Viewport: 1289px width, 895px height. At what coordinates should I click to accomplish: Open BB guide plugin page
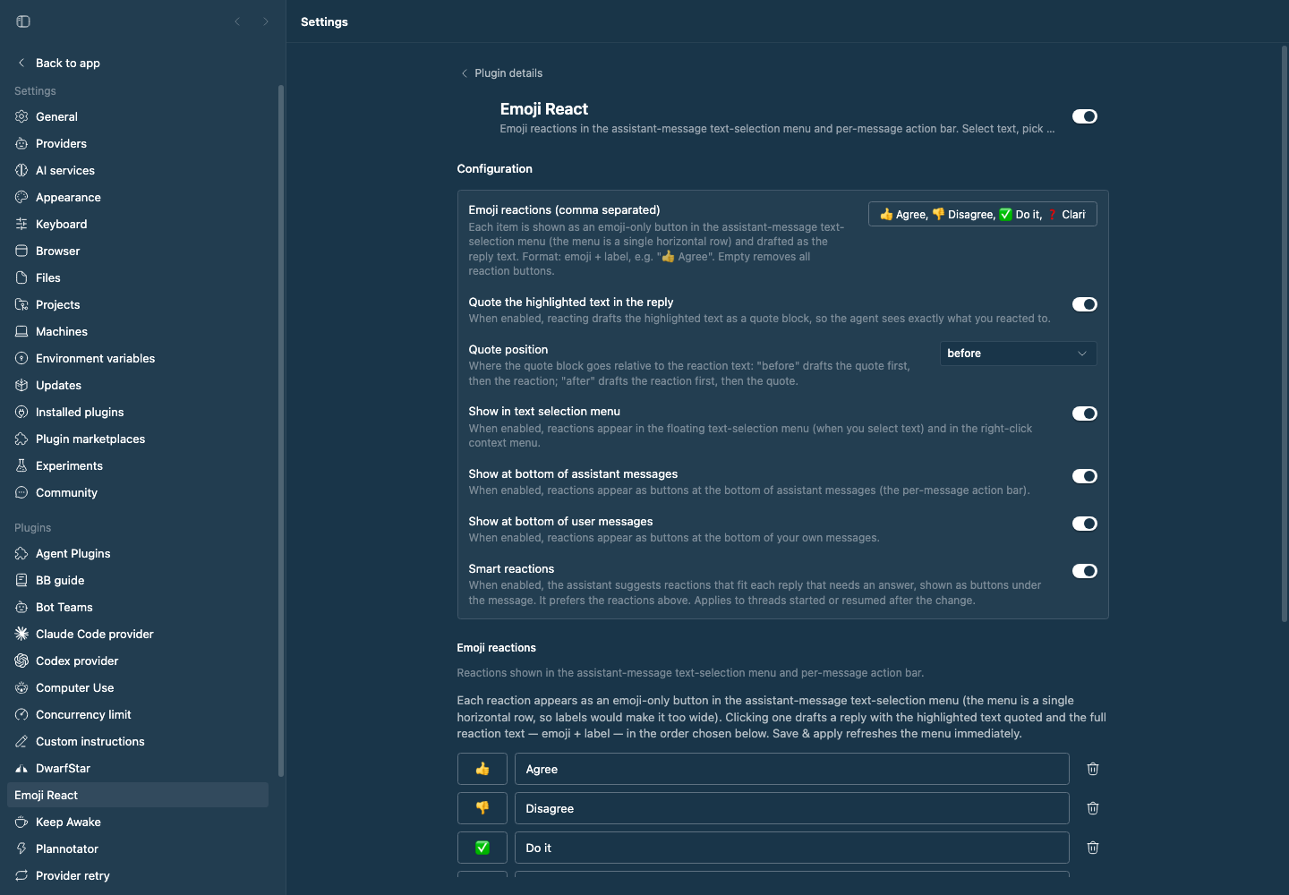(x=138, y=580)
